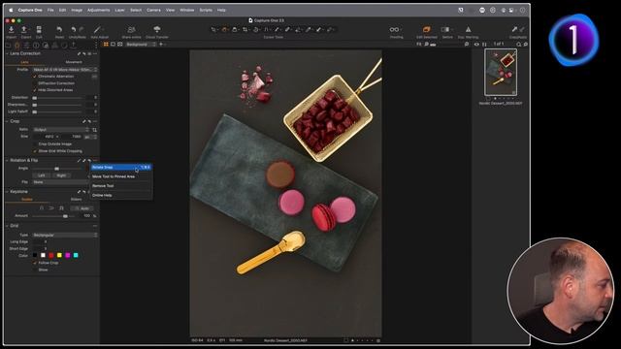Click Lens Correction reset arrow icon
The width and height of the screenshot is (621, 349).
[x=84, y=53]
